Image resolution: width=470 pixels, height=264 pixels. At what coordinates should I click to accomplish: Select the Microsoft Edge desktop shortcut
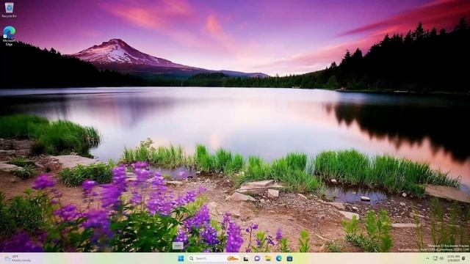pyautogui.click(x=9, y=36)
